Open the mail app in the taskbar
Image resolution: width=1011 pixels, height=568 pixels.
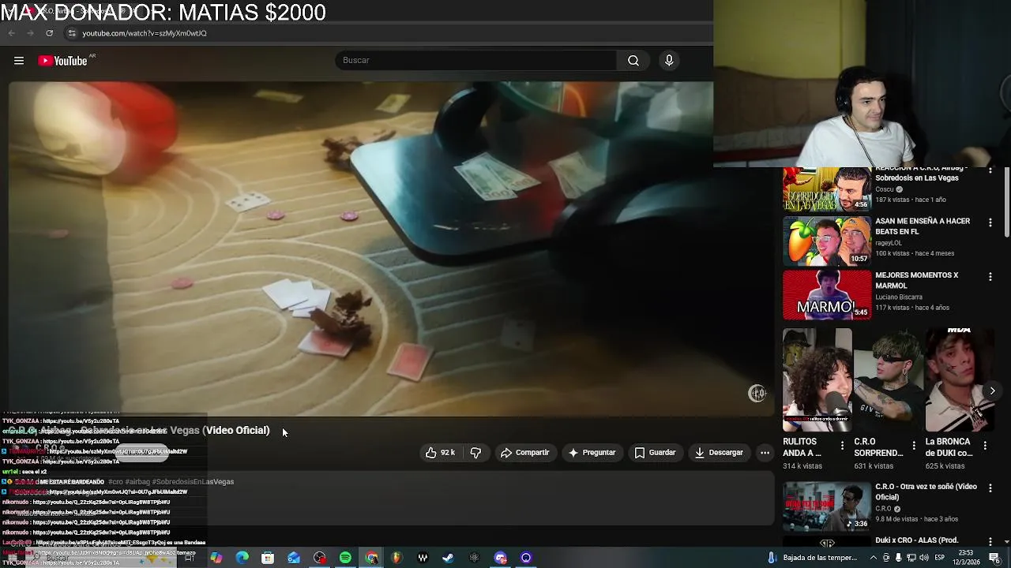coord(294,558)
